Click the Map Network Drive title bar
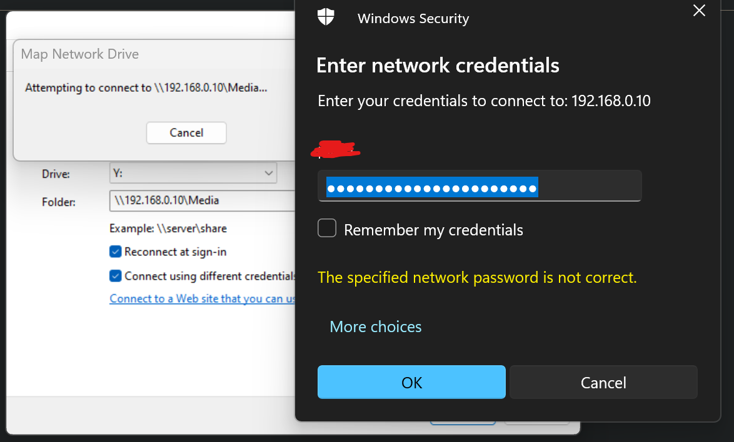The height and width of the screenshot is (442, 734). coord(154,54)
